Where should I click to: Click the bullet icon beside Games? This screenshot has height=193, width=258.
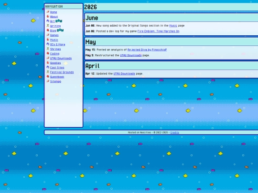(48, 35)
